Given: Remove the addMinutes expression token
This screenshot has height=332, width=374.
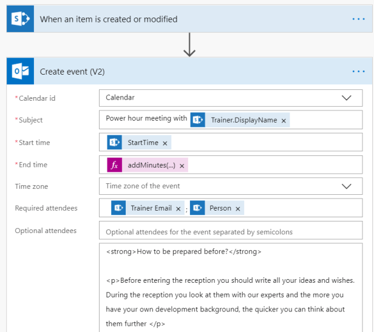Looking at the screenshot, I should coord(182,166).
